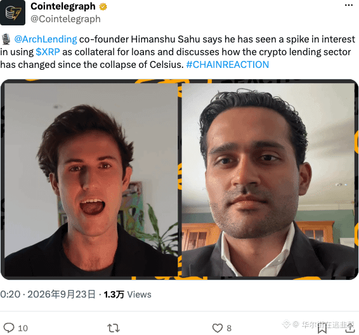Open the @ArchLending mention link
Image resolution: width=359 pixels, height=335 pixels.
pos(46,39)
